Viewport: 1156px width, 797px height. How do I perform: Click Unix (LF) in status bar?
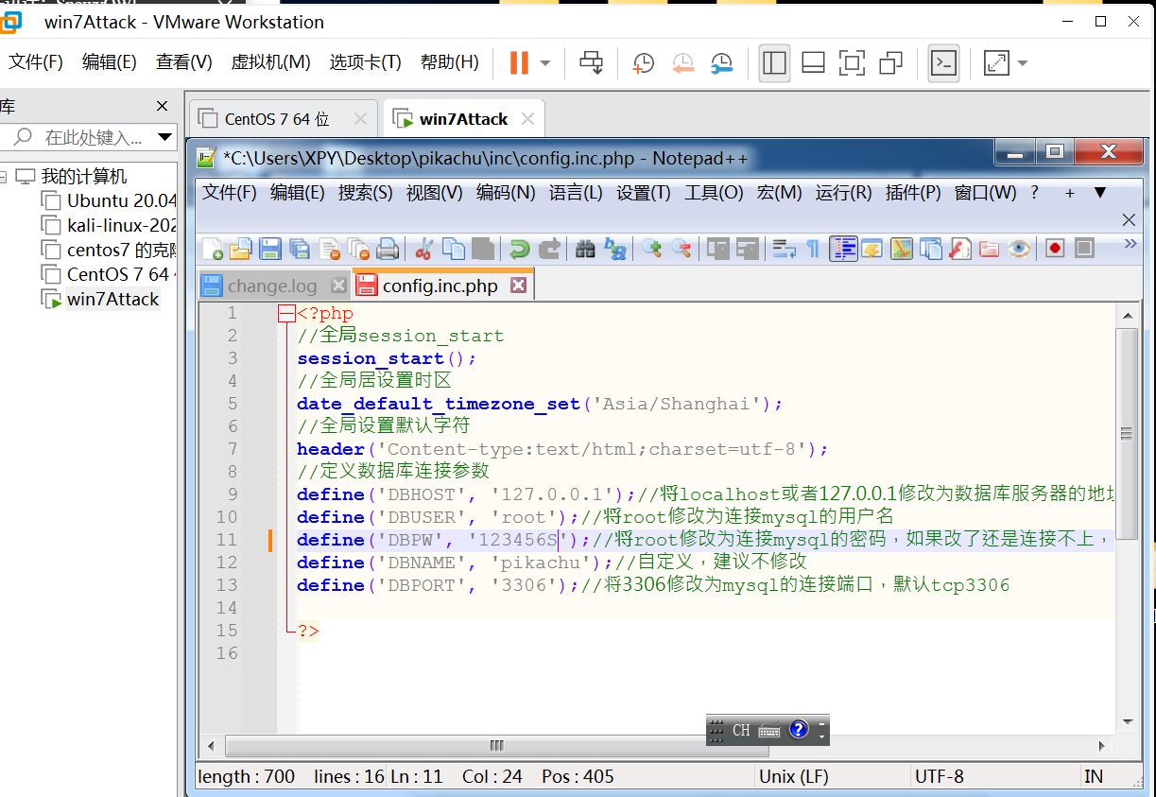[x=794, y=776]
